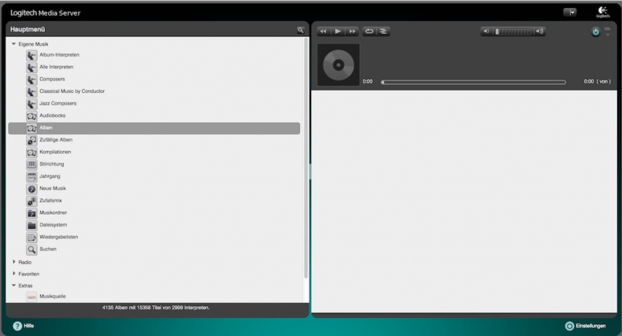Open the Stilrichtung genre icon
The height and width of the screenshot is (336, 622).
[32, 164]
